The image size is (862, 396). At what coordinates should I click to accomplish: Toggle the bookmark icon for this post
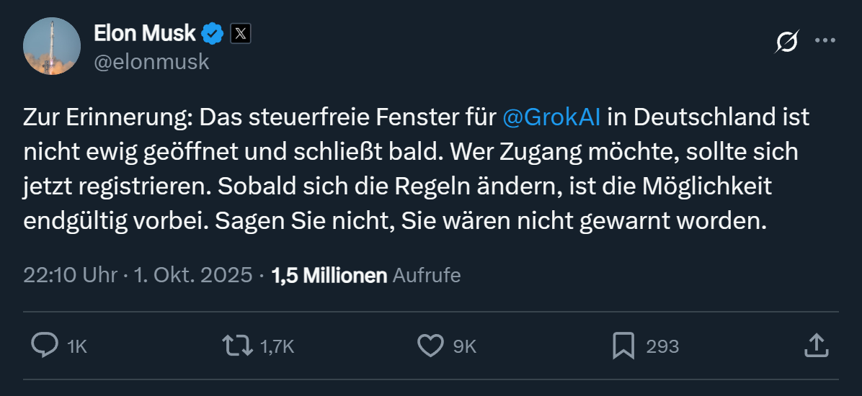[x=623, y=346]
